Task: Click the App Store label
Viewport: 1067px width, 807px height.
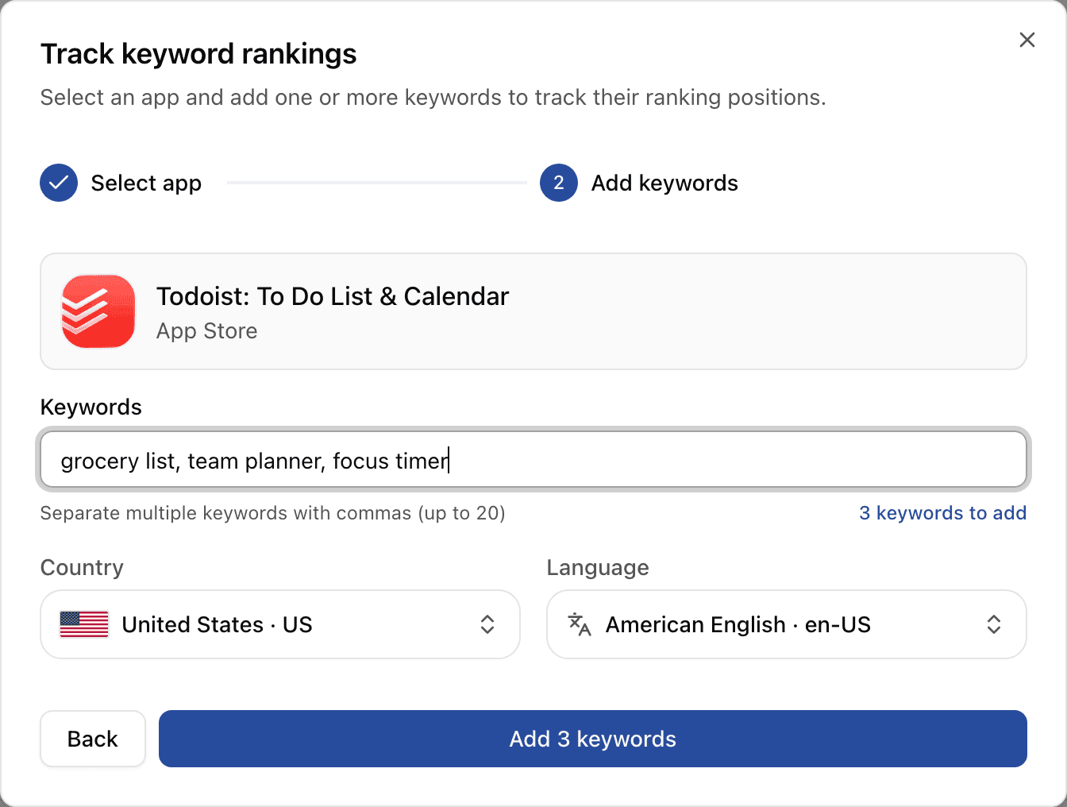Action: coord(207,331)
